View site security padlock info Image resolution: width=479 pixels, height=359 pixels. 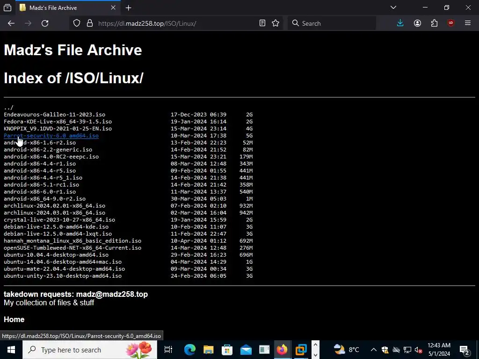point(90,23)
